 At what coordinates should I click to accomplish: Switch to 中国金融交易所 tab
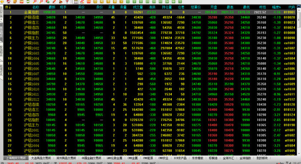(x=91, y=158)
